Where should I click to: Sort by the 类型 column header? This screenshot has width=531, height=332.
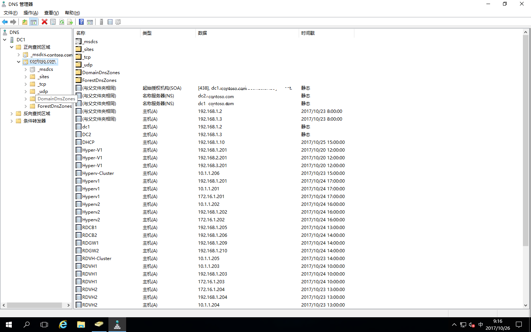[x=168, y=33]
